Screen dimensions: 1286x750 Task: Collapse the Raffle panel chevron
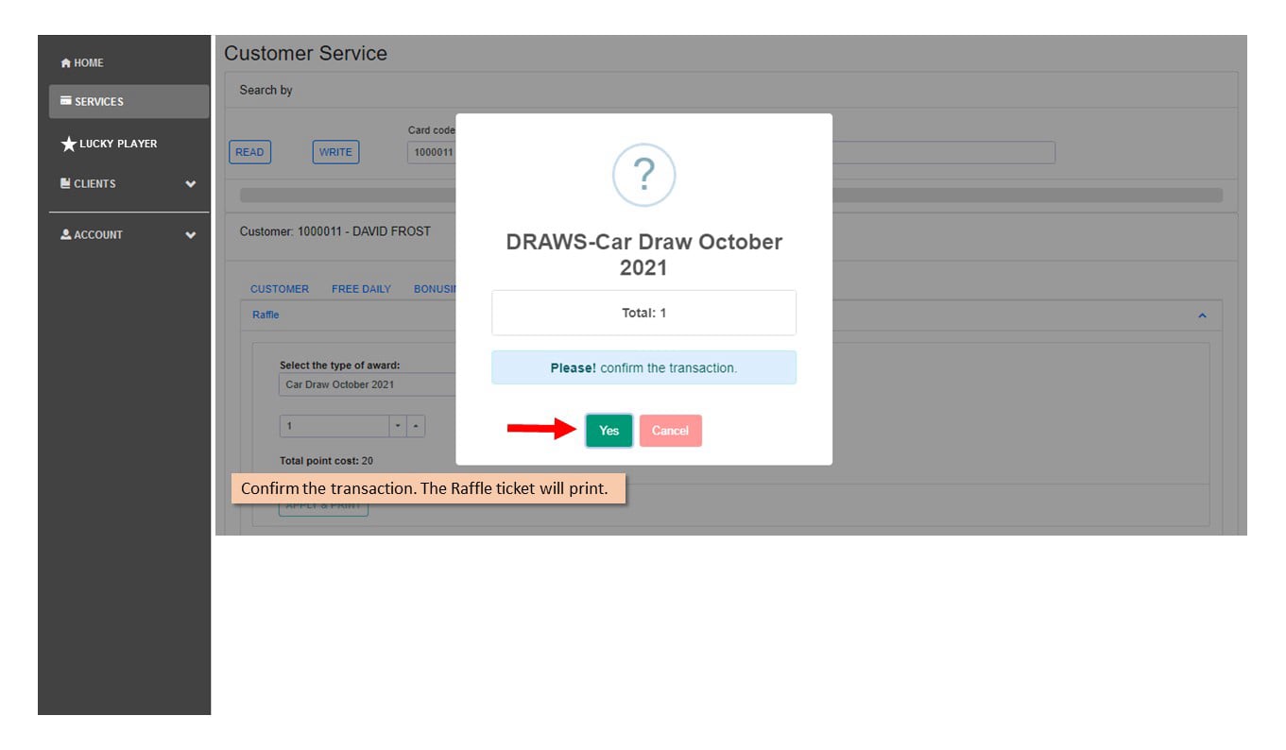click(x=1202, y=315)
